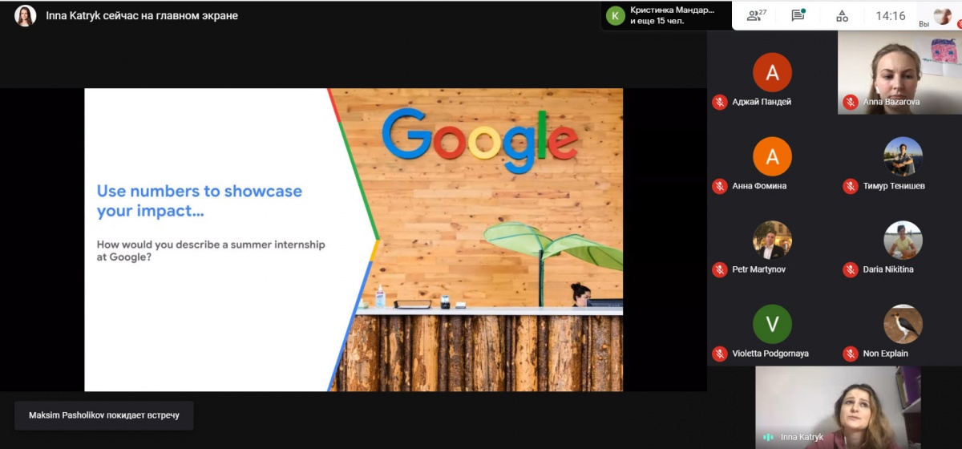962x449 pixels.
Task: Click the presented slide with the Google logo
Action: [354, 240]
